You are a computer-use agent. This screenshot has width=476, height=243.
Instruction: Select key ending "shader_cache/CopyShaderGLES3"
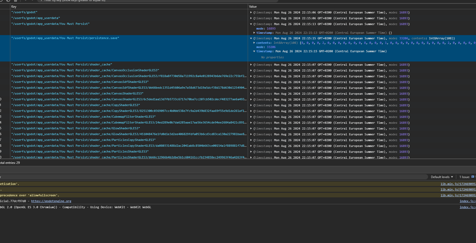click(76, 105)
